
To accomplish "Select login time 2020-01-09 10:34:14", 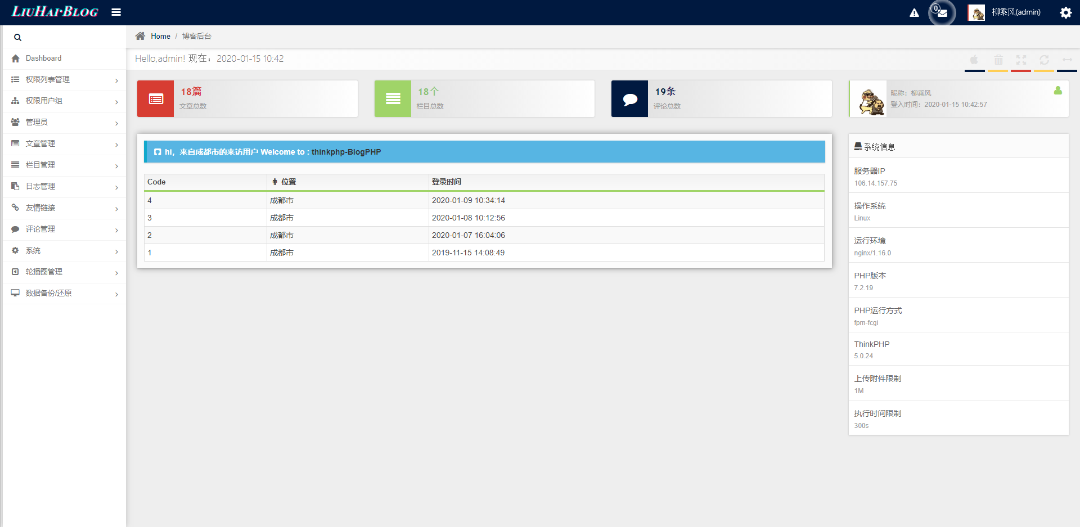I will [x=469, y=201].
